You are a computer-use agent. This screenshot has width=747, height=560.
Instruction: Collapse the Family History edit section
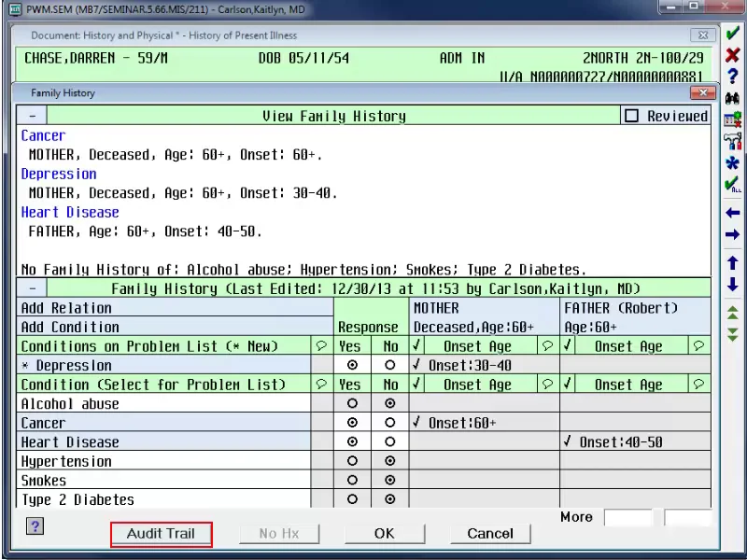point(33,289)
